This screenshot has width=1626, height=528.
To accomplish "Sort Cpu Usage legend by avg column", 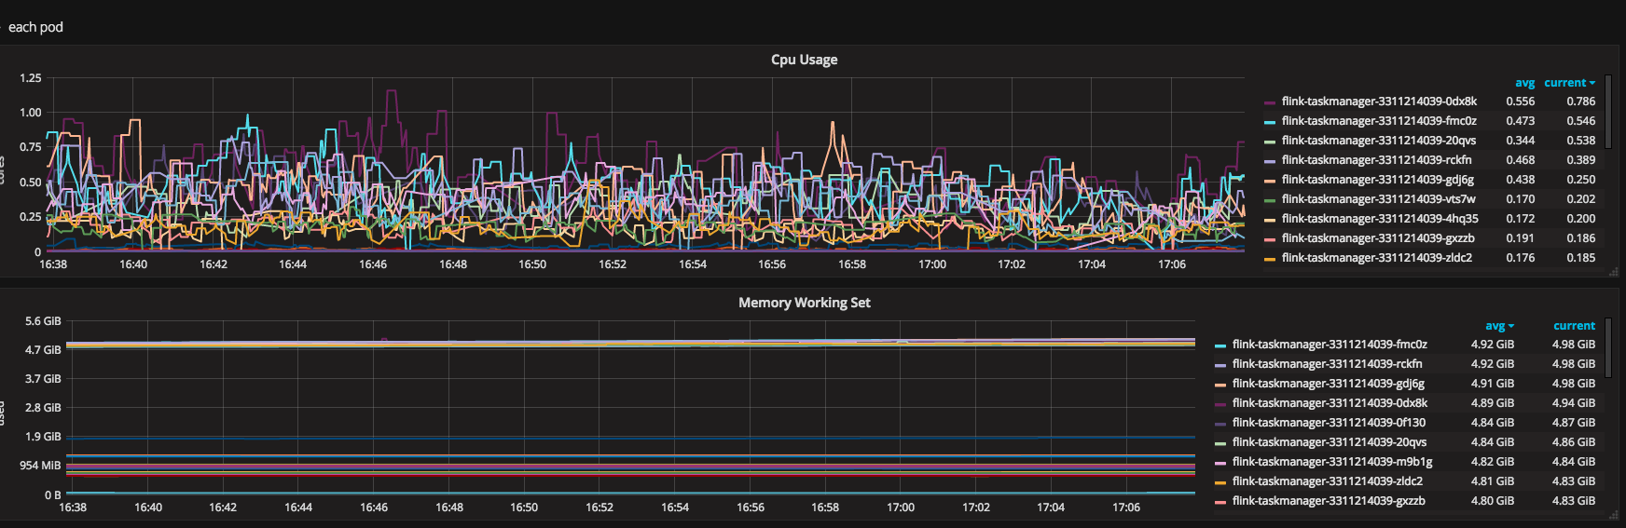I will 1524,83.
